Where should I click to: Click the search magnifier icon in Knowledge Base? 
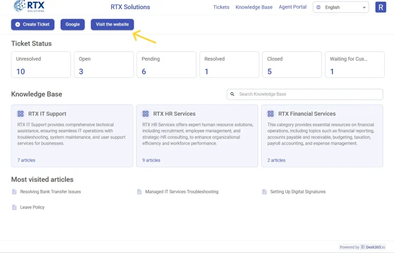pyautogui.click(x=232, y=94)
